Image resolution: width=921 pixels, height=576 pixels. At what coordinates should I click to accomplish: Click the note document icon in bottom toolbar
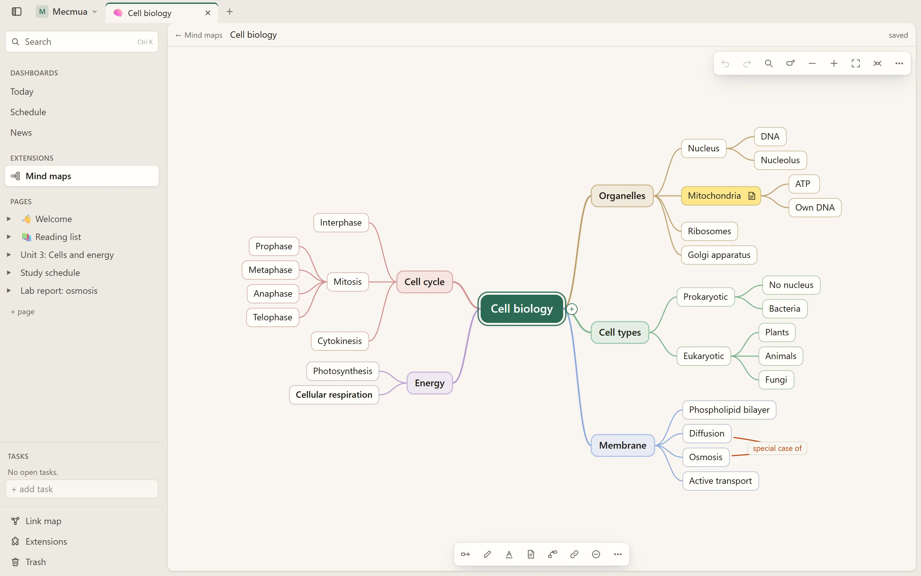click(x=531, y=554)
